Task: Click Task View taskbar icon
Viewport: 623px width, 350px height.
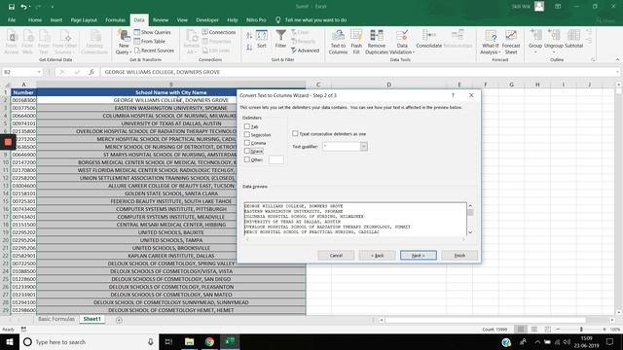Action: 168,341
